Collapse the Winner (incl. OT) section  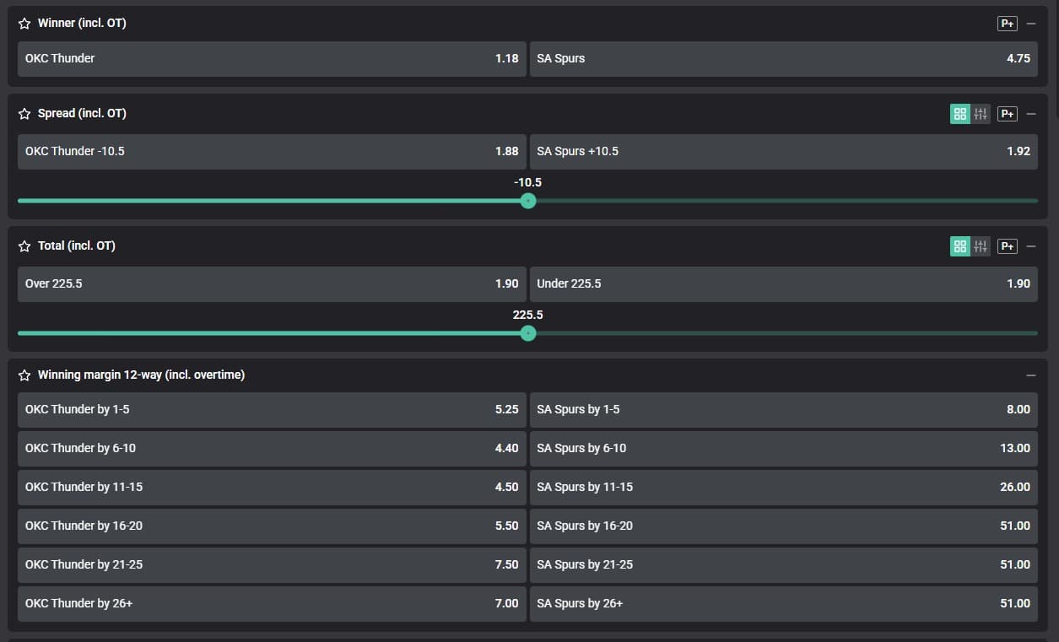pyautogui.click(x=1031, y=24)
